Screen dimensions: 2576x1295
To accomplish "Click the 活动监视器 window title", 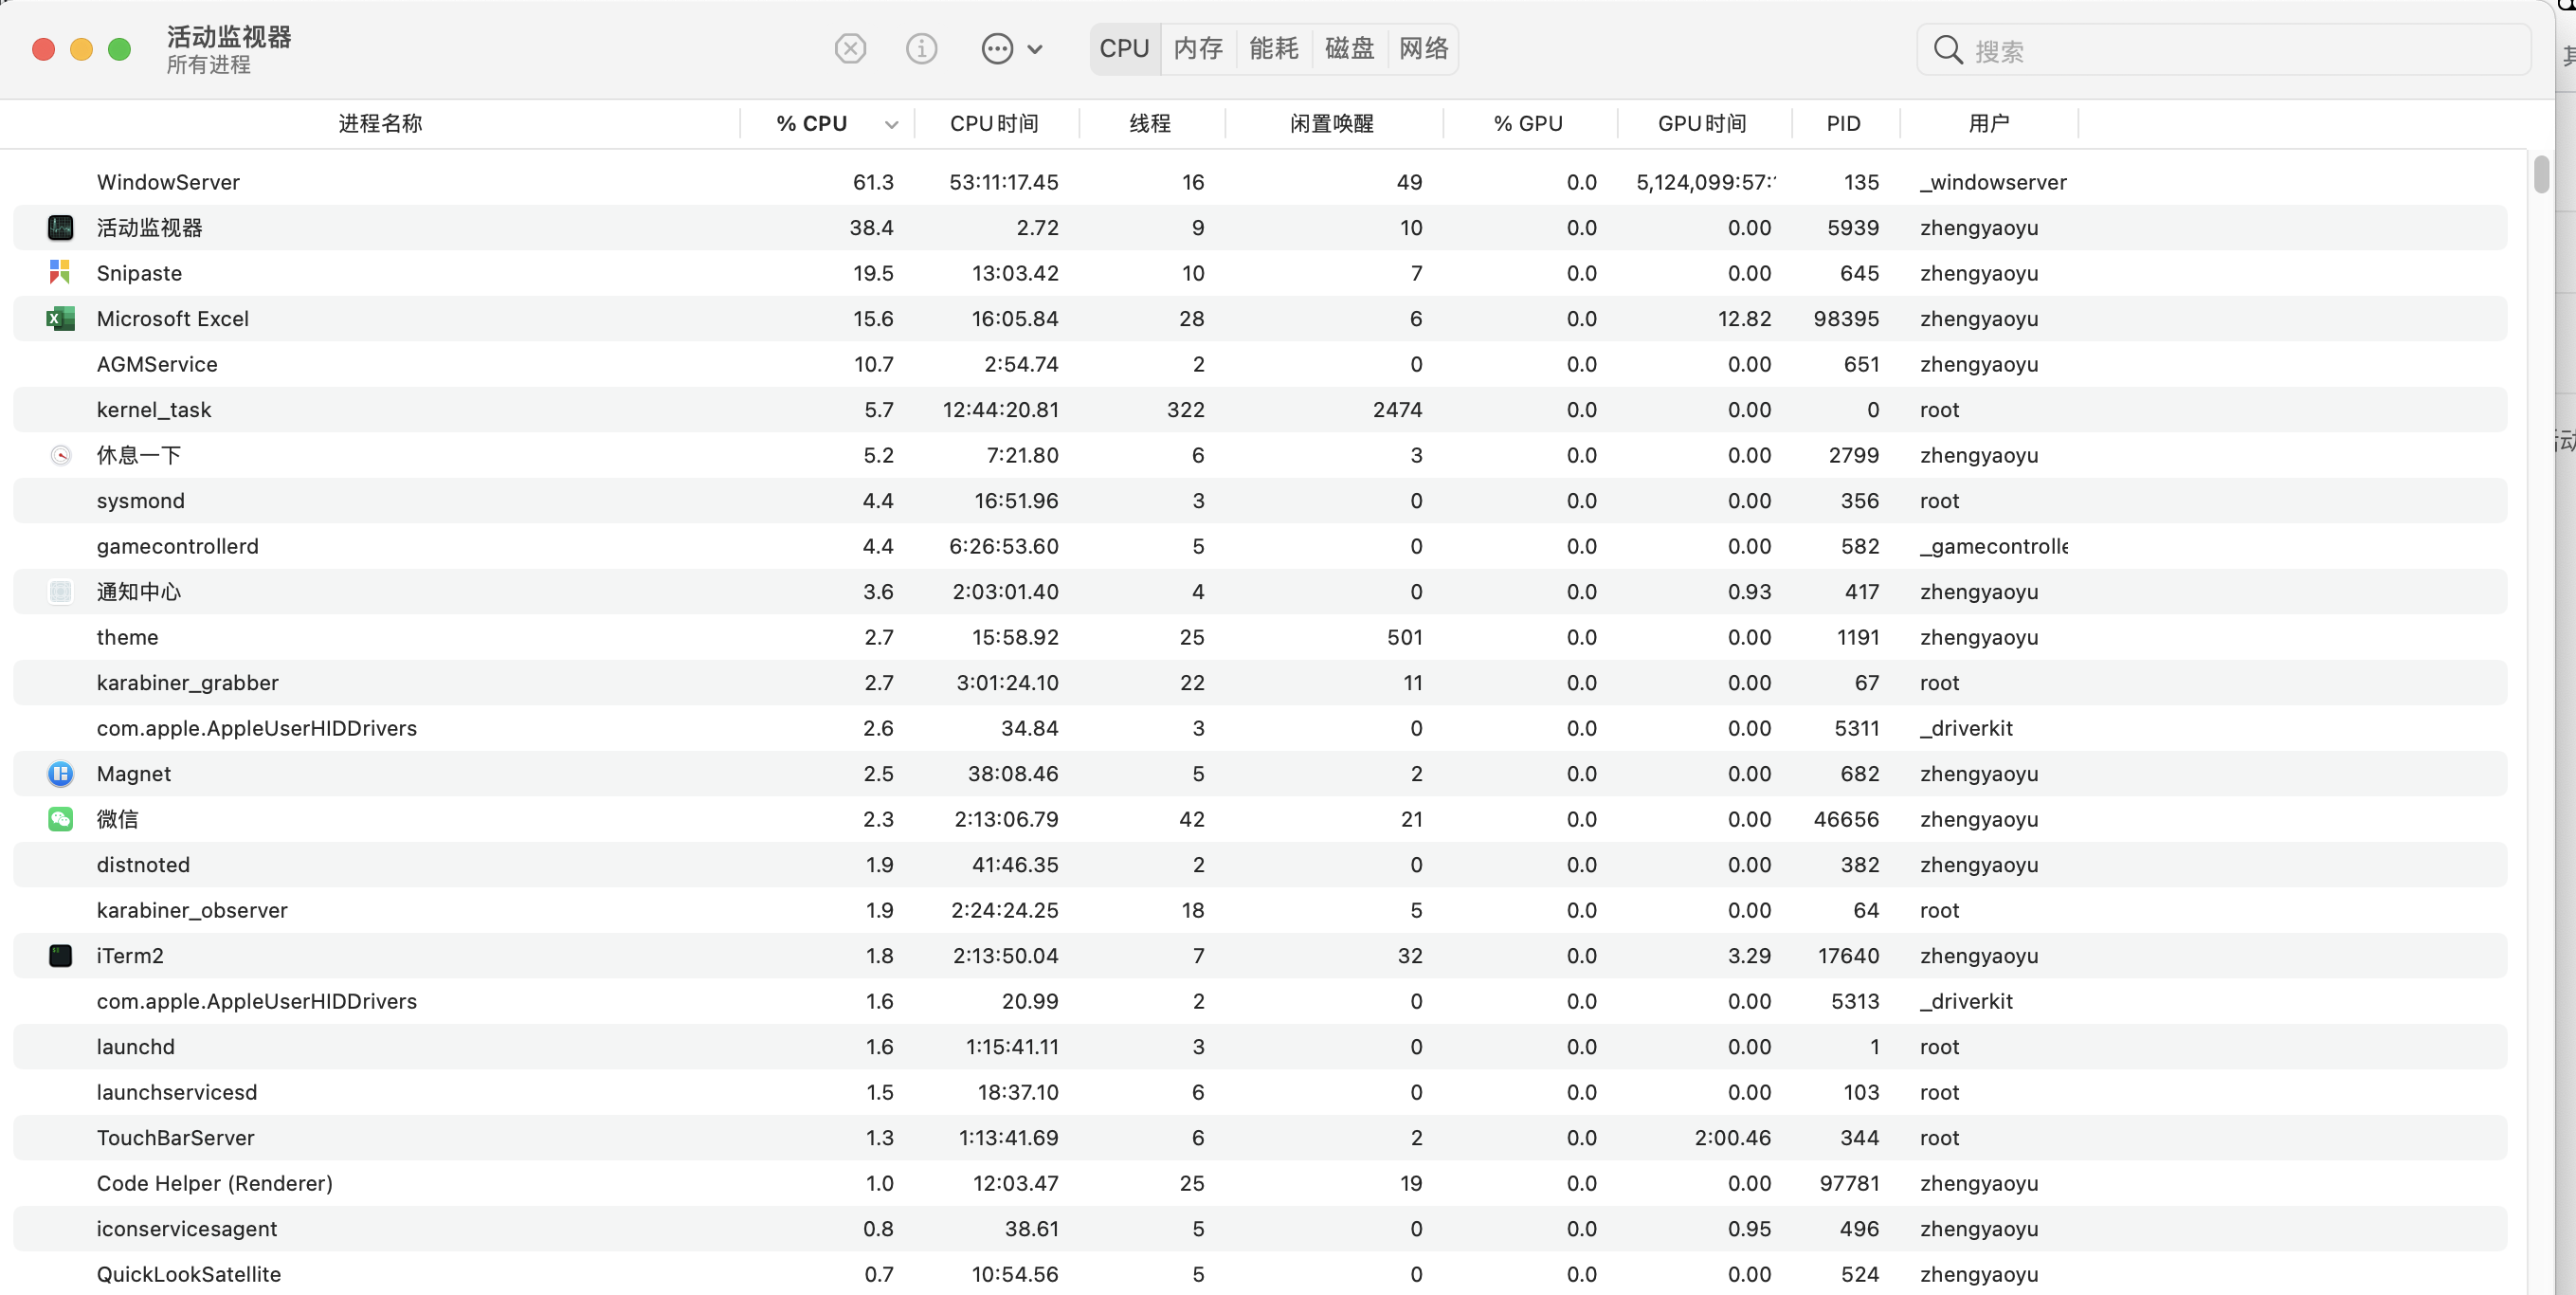I will (x=229, y=37).
